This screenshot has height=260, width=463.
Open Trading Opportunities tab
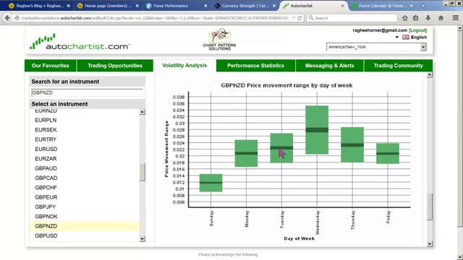coord(115,66)
